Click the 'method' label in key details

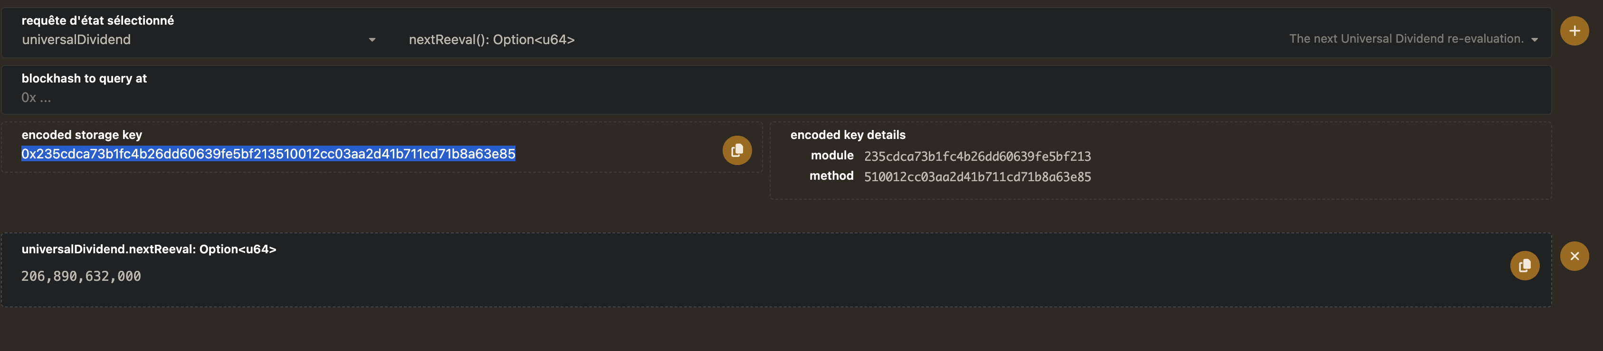[x=831, y=176]
